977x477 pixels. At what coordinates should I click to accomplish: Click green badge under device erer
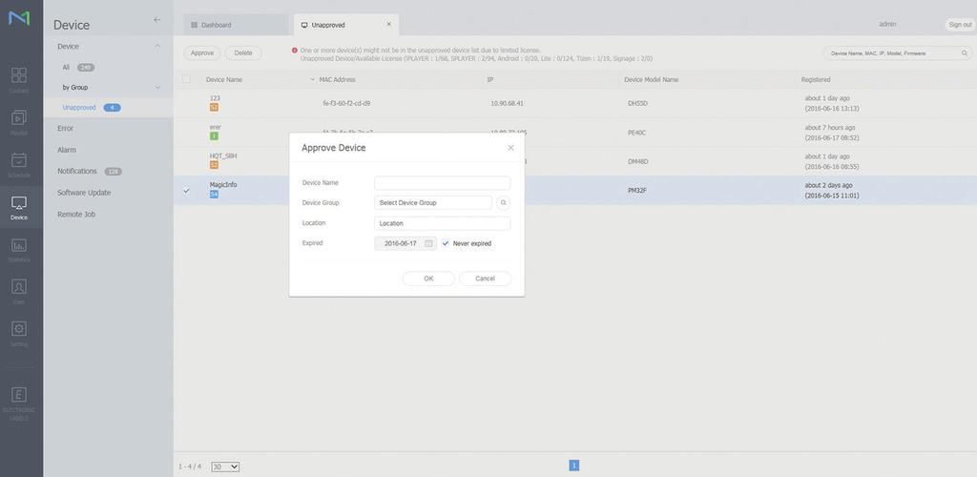(x=214, y=135)
